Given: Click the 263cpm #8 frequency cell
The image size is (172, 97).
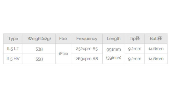Looking at the screenshot, I should [x=87, y=59].
